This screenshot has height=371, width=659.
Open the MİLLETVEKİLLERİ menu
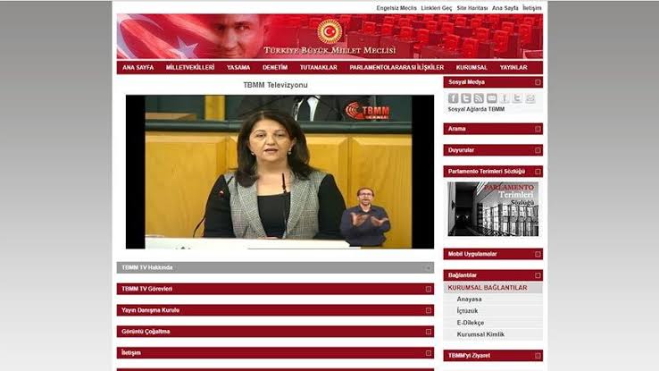click(190, 67)
